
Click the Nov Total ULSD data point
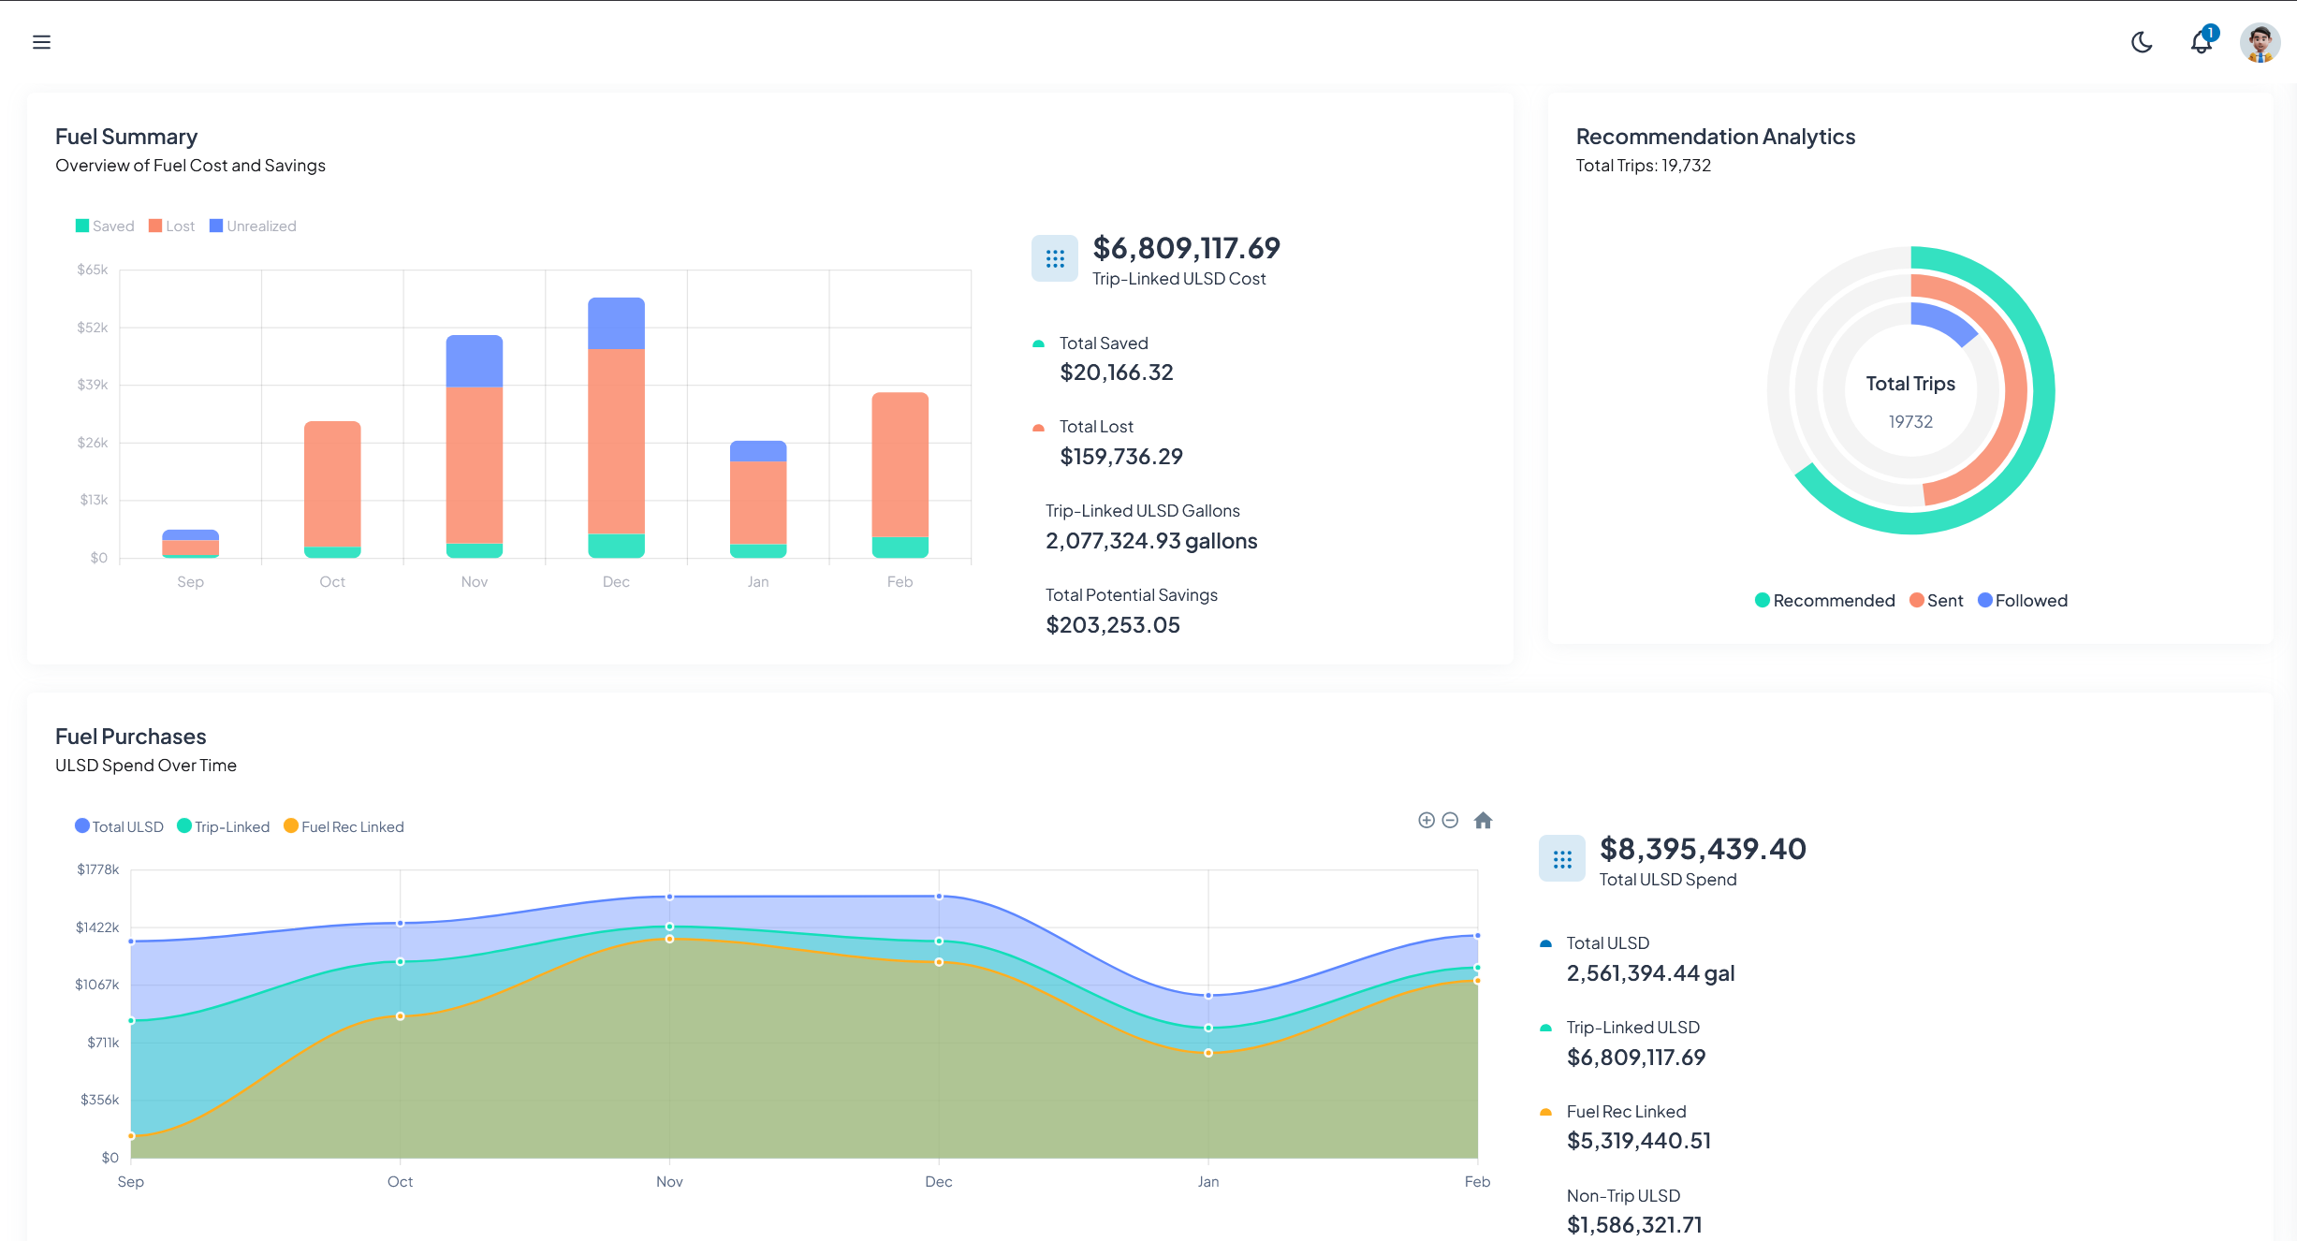pyautogui.click(x=669, y=897)
